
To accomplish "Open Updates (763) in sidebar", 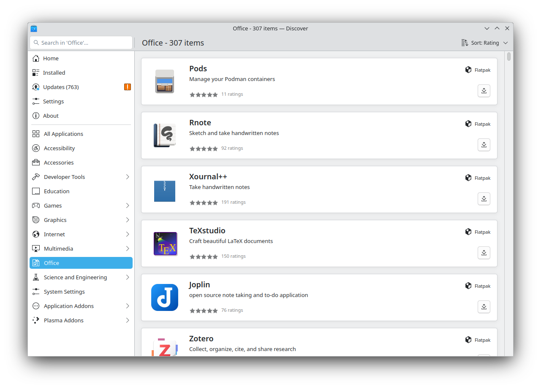I will (x=81, y=87).
